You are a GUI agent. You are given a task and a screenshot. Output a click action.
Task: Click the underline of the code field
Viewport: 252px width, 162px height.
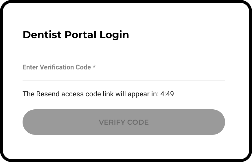point(124,80)
